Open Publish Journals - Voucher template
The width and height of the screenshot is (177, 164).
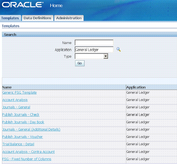[x=22, y=137]
